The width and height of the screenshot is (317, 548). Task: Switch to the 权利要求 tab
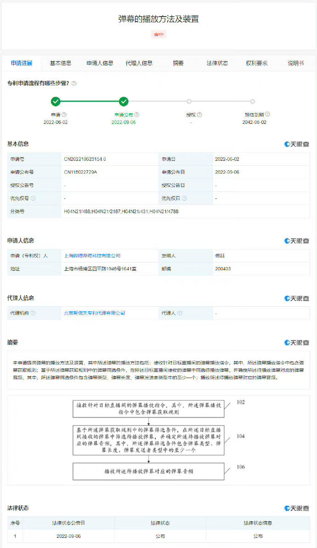coord(257,63)
